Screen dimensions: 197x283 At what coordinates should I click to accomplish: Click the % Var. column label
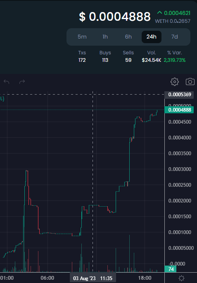tap(175, 53)
